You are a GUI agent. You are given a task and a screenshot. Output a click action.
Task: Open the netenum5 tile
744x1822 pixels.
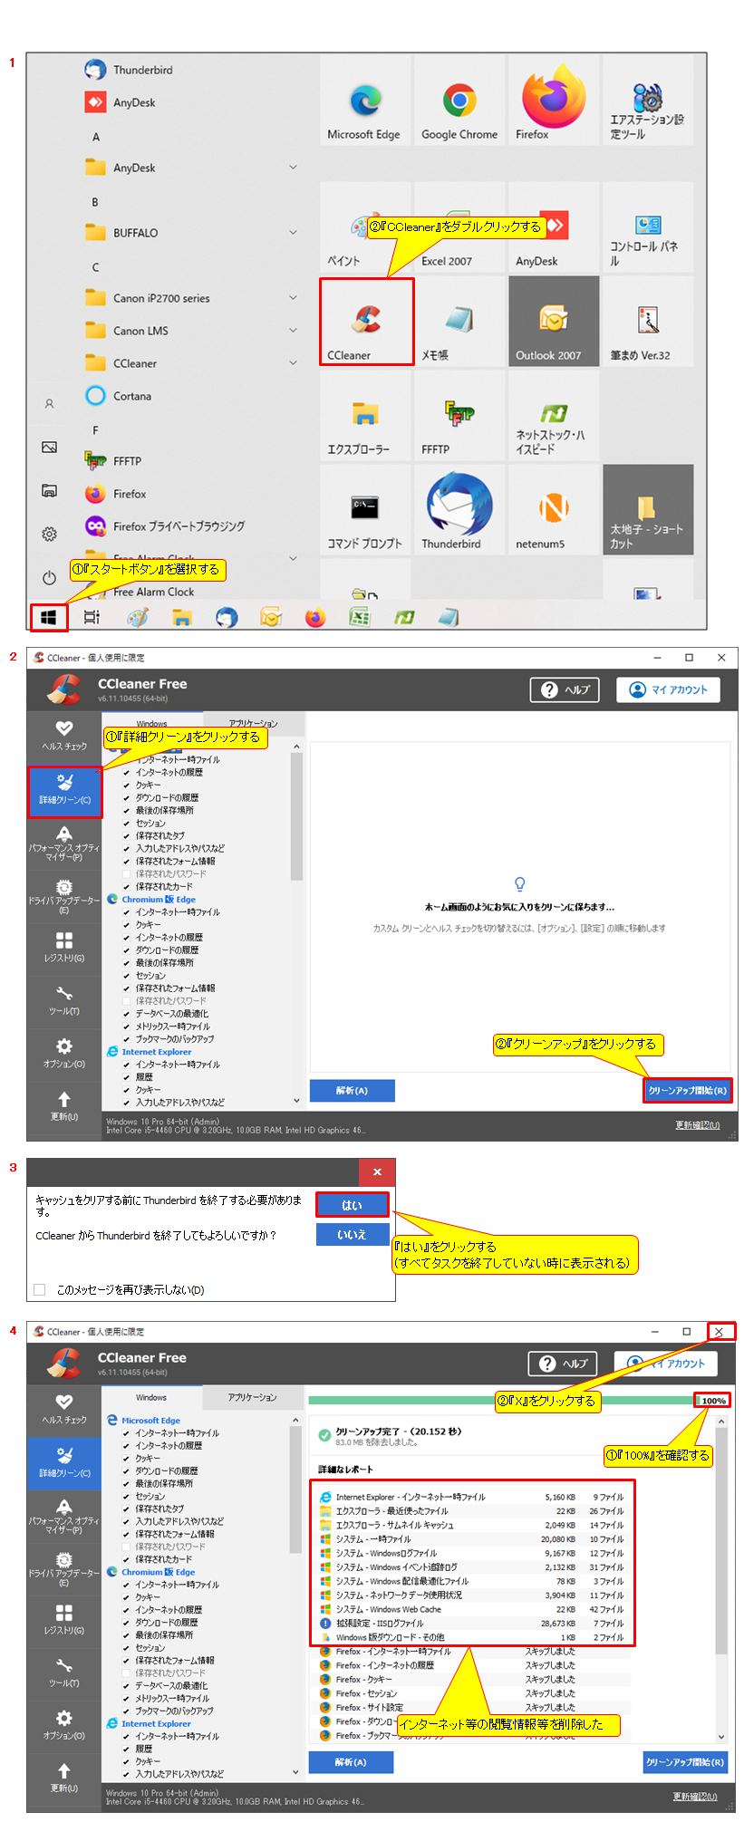[x=554, y=510]
